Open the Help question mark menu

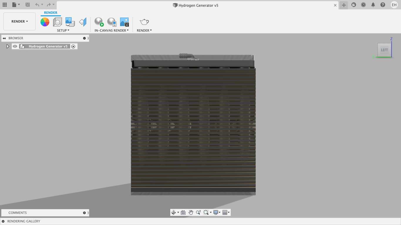[x=383, y=5]
